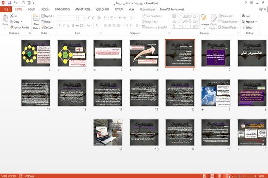Switch to the SLIDE SHOW tab
268x178 pixels.
coord(102,9)
